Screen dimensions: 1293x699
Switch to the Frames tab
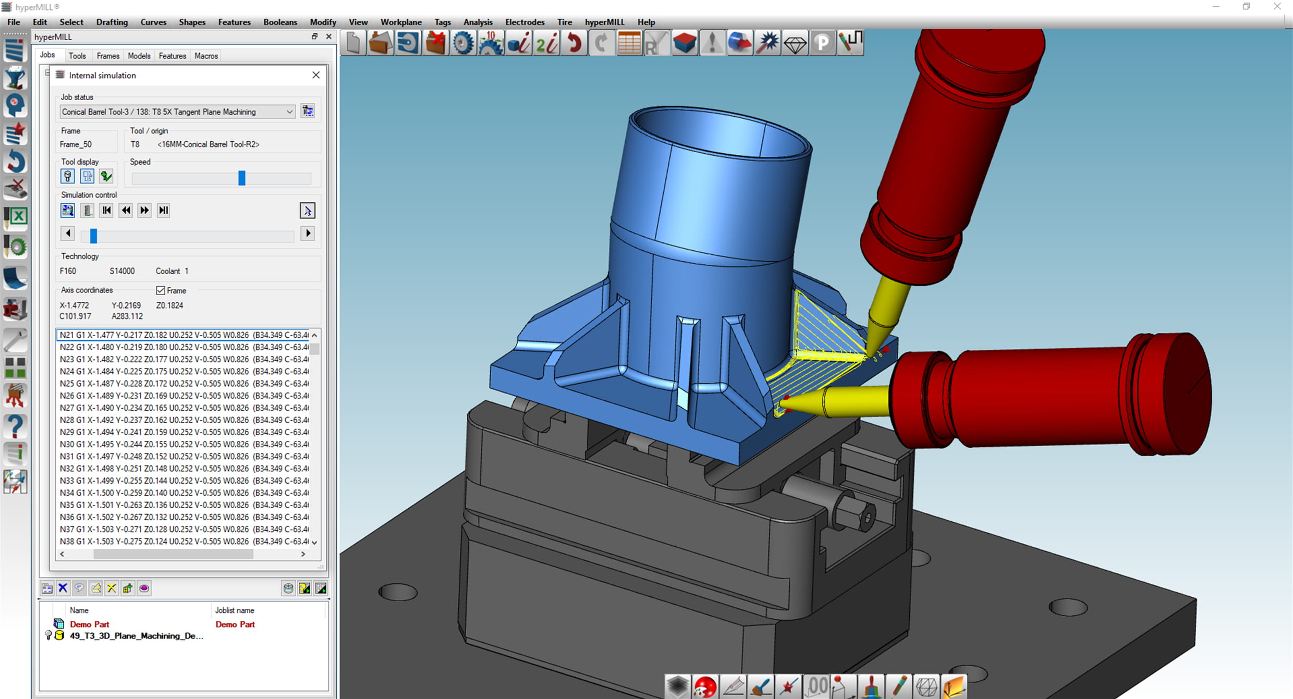[x=108, y=56]
